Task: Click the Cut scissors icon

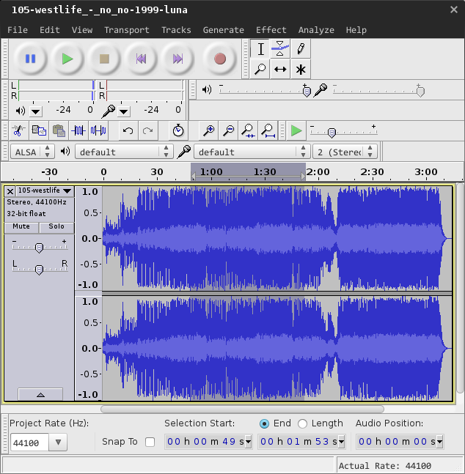Action: [18, 130]
